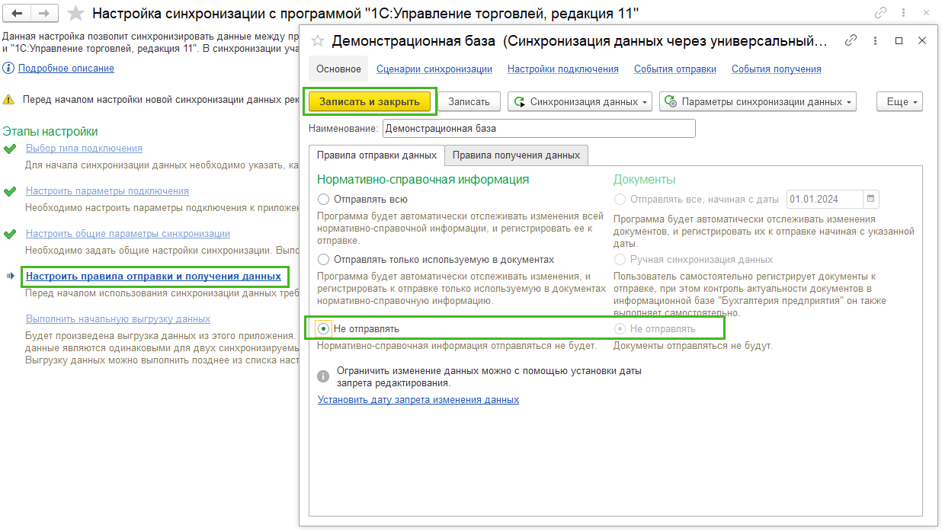Viewport: 942px width, 531px height.
Task: Open События получения section
Action: [x=777, y=69]
